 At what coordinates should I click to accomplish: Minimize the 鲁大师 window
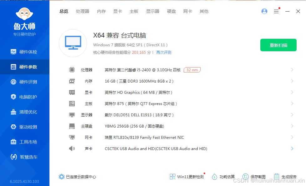coord(287,12)
